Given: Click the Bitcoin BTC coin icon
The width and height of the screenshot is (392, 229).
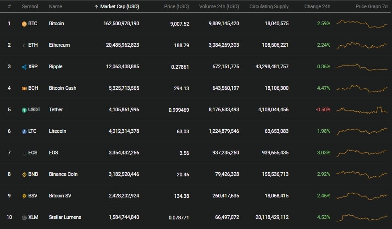Looking at the screenshot, I should click(24, 24).
